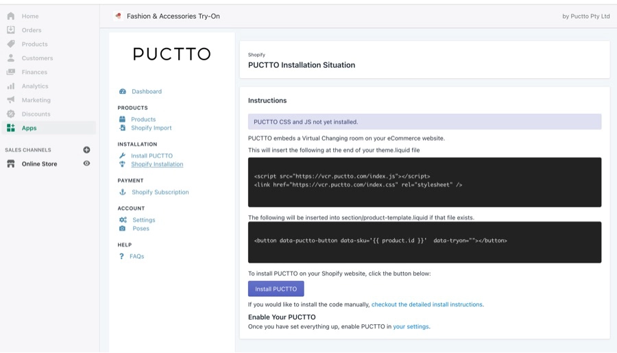Screen dimensions: 617x353
Task: Add a sales channel with plus icon
Action: point(86,149)
